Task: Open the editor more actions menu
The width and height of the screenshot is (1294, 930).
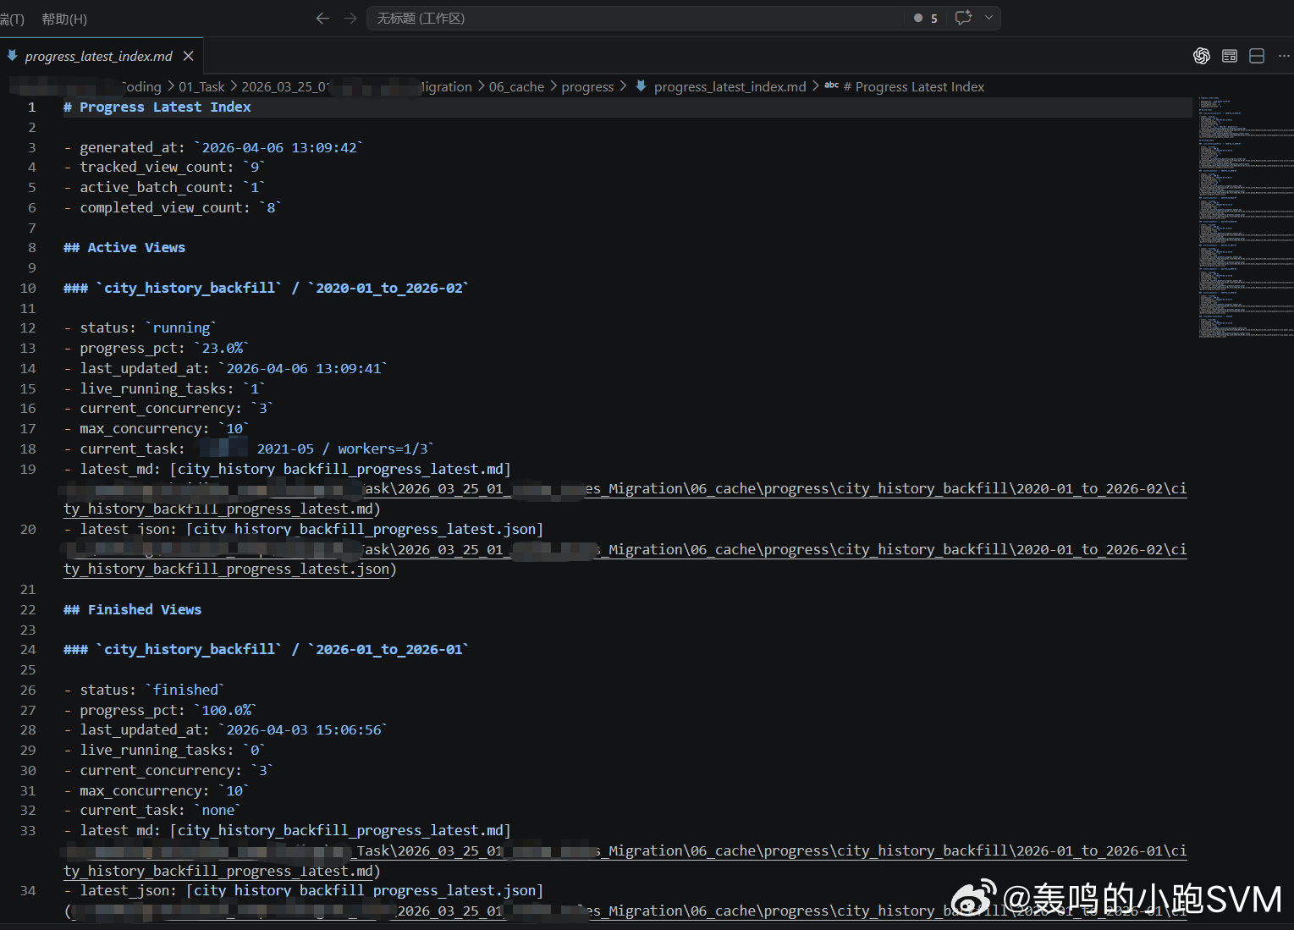Action: 1284,56
